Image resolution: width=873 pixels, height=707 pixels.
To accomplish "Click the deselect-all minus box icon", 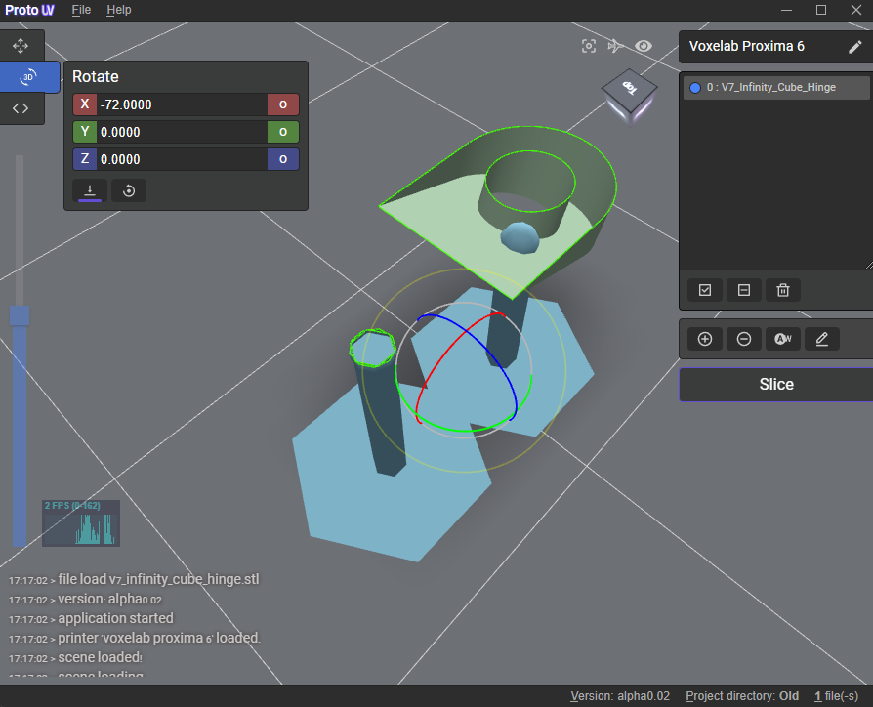I will tap(744, 290).
